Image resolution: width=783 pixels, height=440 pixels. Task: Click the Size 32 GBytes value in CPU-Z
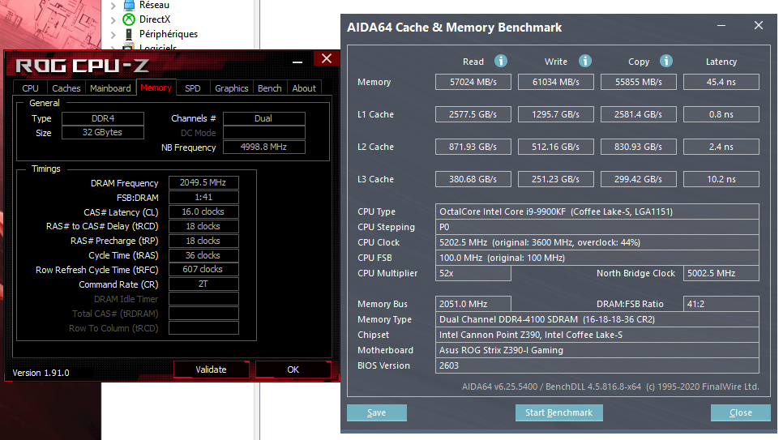[x=102, y=132]
